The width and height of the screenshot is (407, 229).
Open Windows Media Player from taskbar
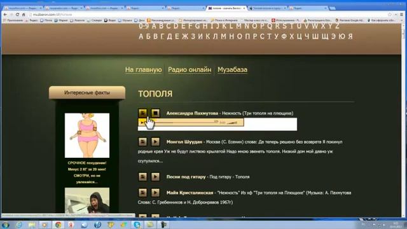tap(45, 225)
